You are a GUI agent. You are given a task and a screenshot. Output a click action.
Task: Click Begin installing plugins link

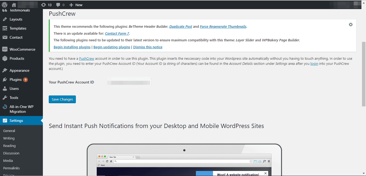tap(72, 47)
